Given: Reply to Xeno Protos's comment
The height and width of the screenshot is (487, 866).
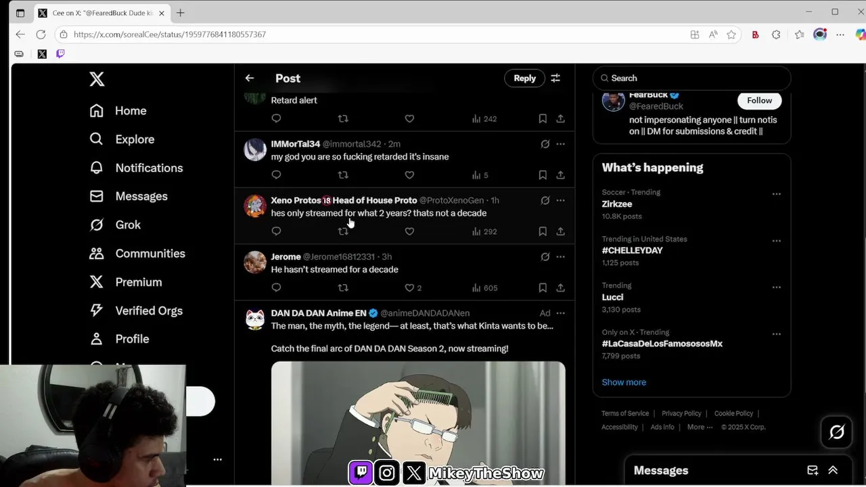Looking at the screenshot, I should (x=276, y=231).
